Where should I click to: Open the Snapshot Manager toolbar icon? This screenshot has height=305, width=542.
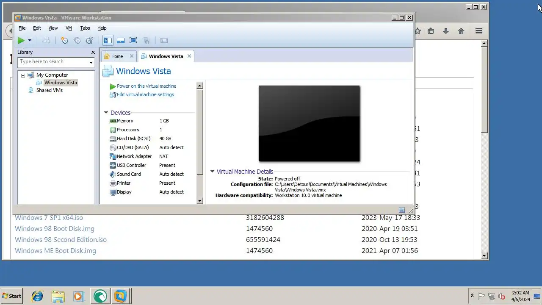[x=90, y=41]
